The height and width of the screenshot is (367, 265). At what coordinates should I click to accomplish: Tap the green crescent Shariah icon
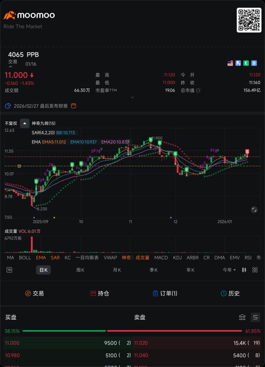click(246, 63)
